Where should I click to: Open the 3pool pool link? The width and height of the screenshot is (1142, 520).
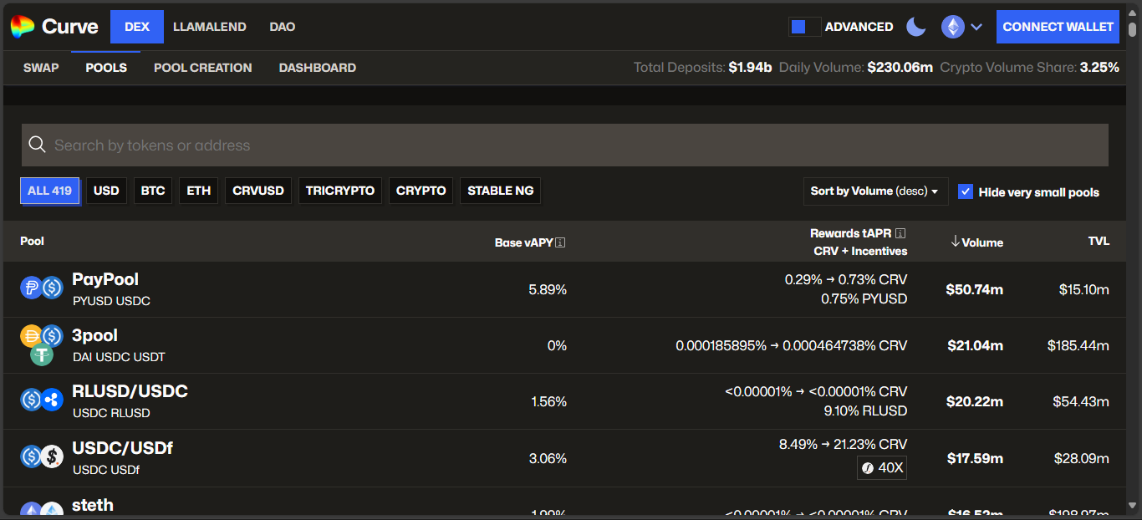click(94, 336)
